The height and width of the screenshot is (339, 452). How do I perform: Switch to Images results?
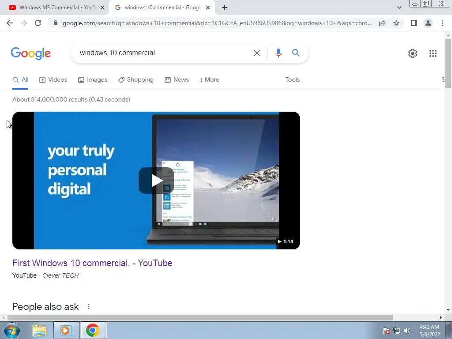[93, 80]
